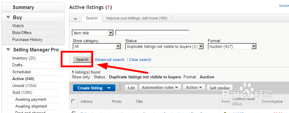289x113 pixels.
Task: Open the Automation rules menu
Action: coord(160,88)
